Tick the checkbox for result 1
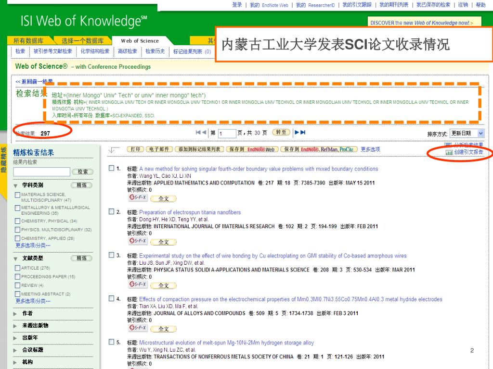This screenshot has width=493, height=369. click(111, 168)
